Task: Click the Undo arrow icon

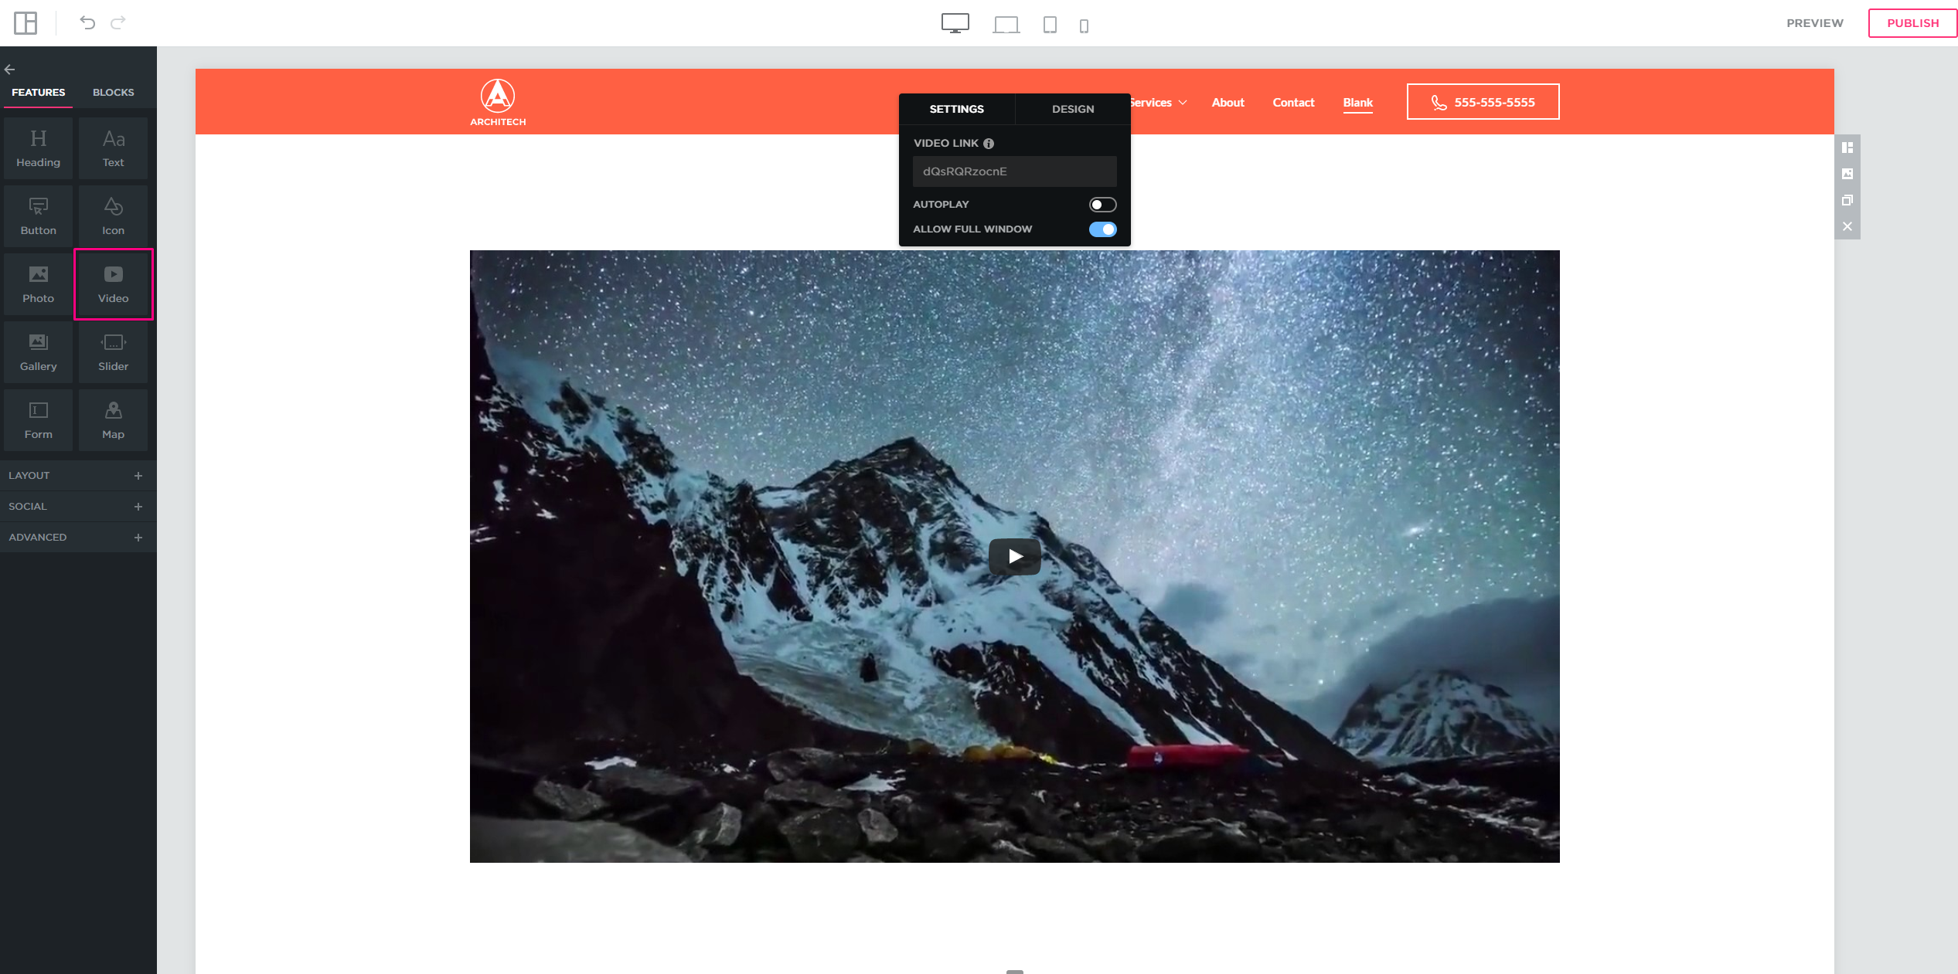Action: tap(87, 22)
